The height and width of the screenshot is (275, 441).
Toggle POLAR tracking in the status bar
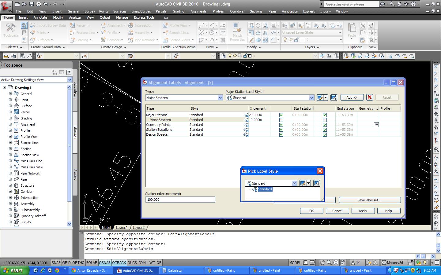coord(92,263)
